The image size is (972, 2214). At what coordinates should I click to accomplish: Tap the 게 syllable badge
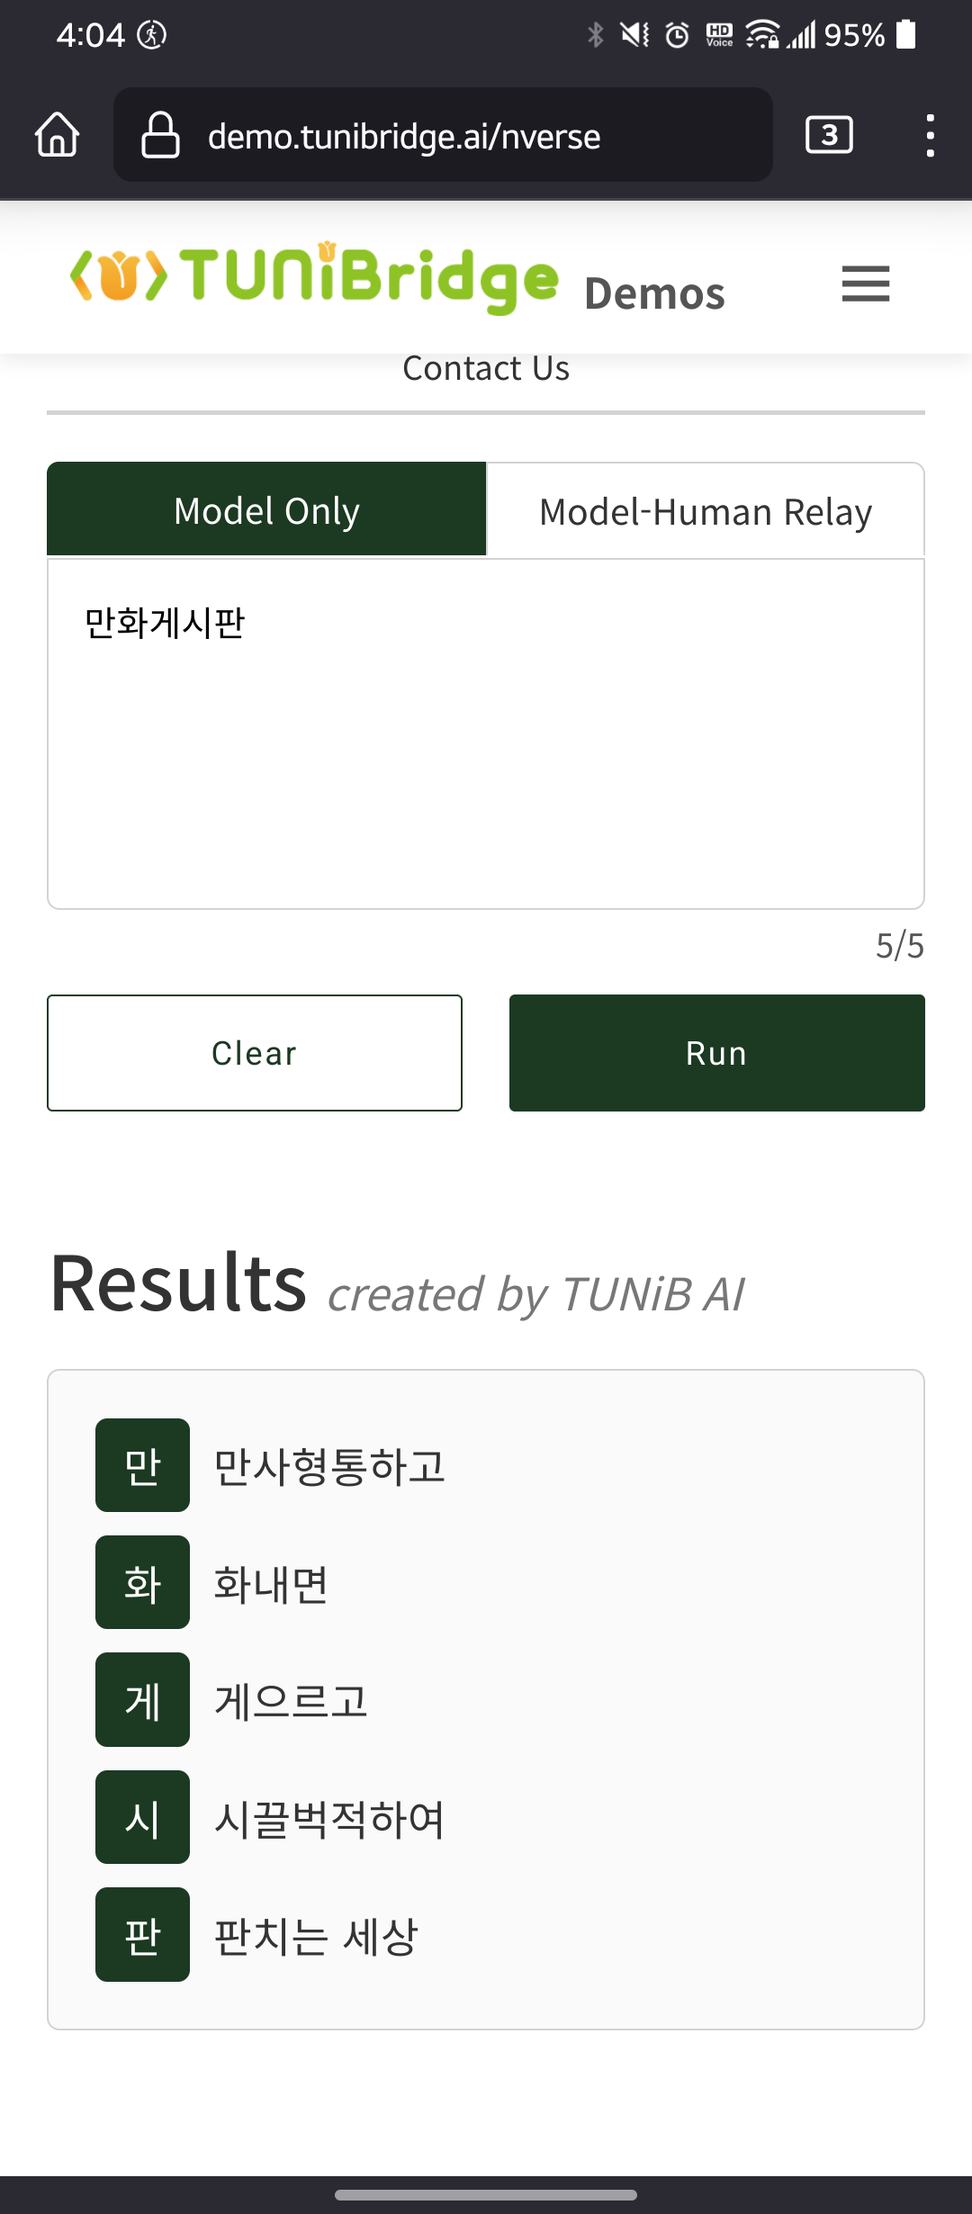click(142, 1700)
